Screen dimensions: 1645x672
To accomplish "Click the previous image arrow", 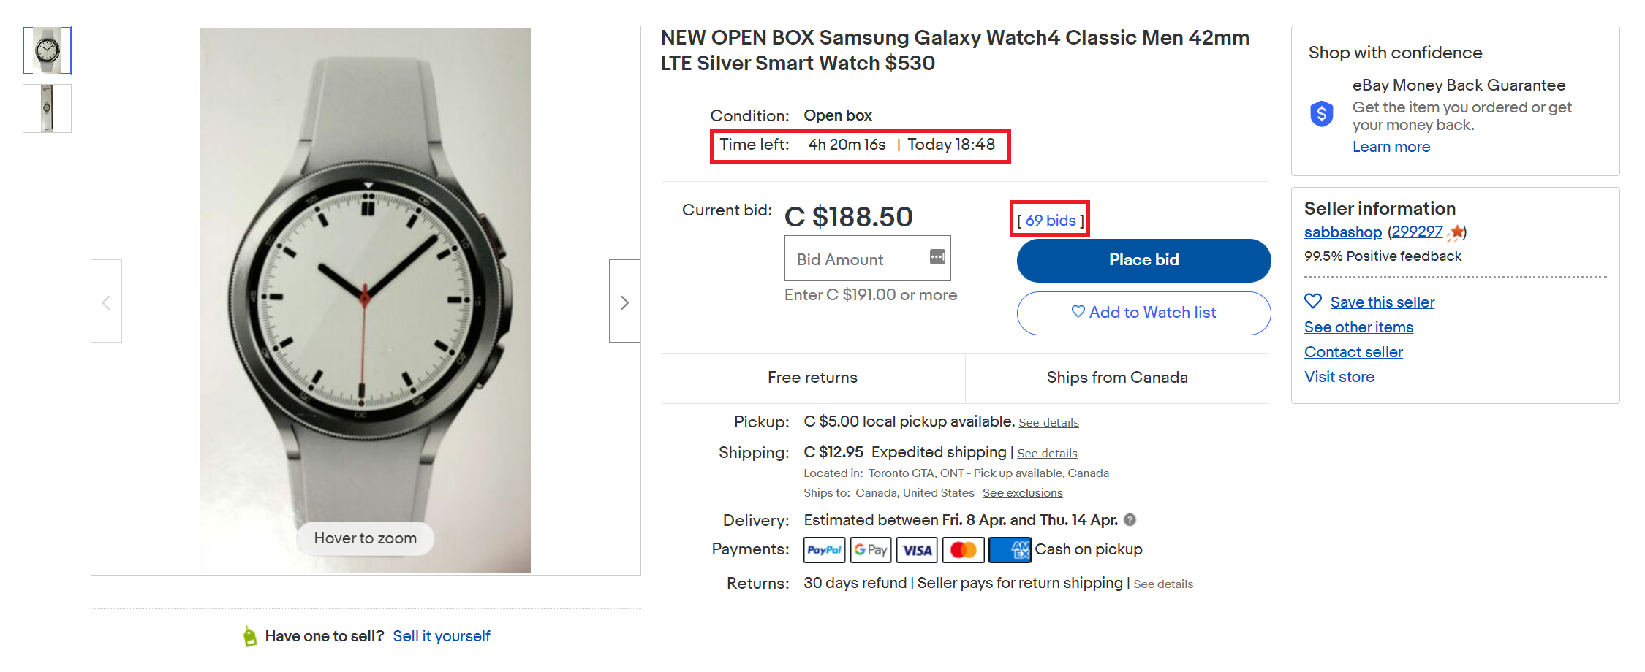I will [107, 302].
